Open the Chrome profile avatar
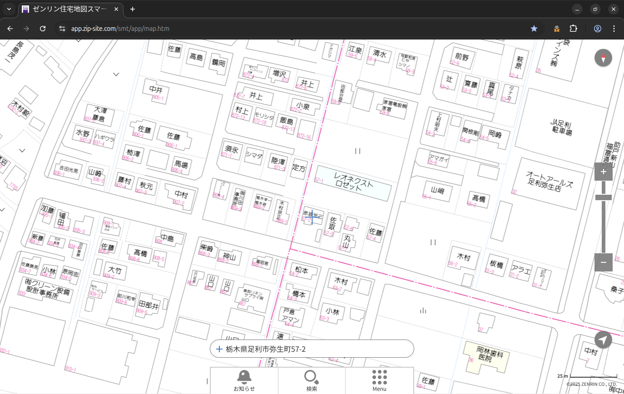Viewport: 624px width, 394px height. coord(597,29)
